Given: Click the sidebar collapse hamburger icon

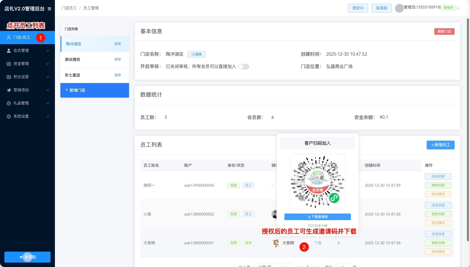Looking at the screenshot, I should 49,9.
